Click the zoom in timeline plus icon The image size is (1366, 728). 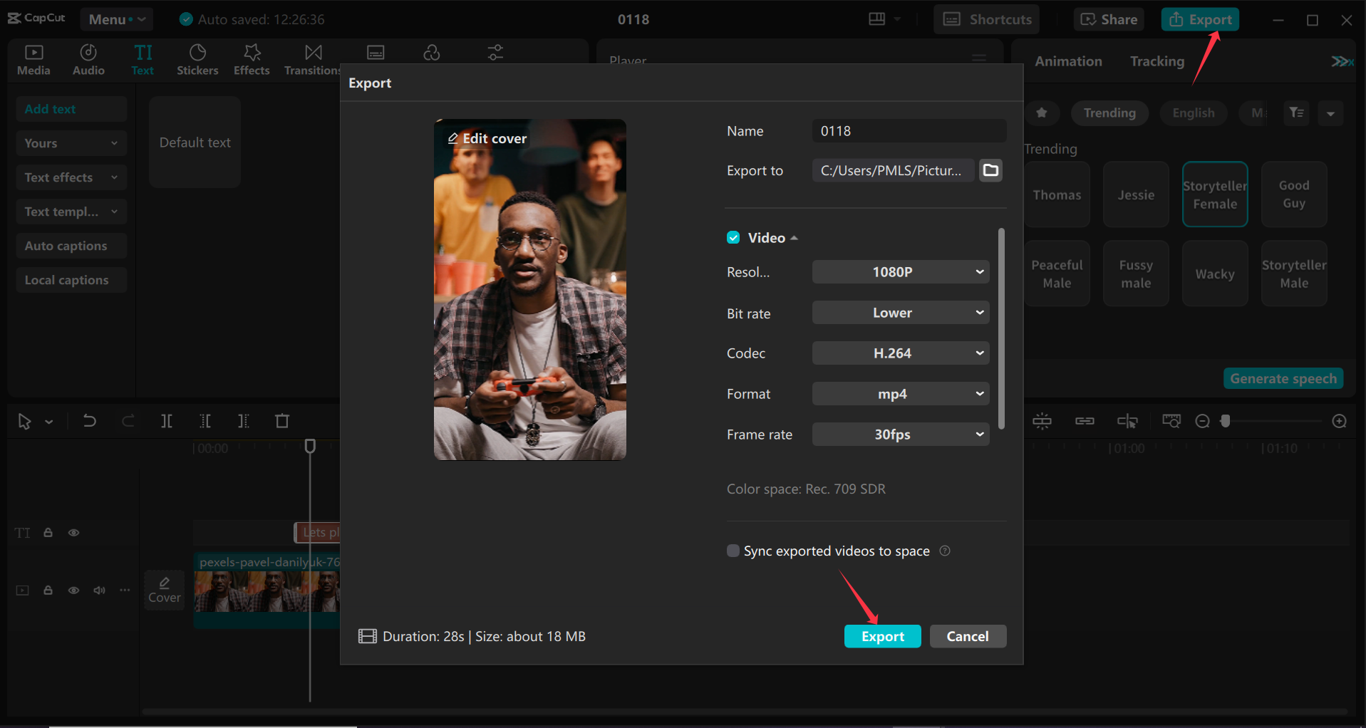point(1339,421)
